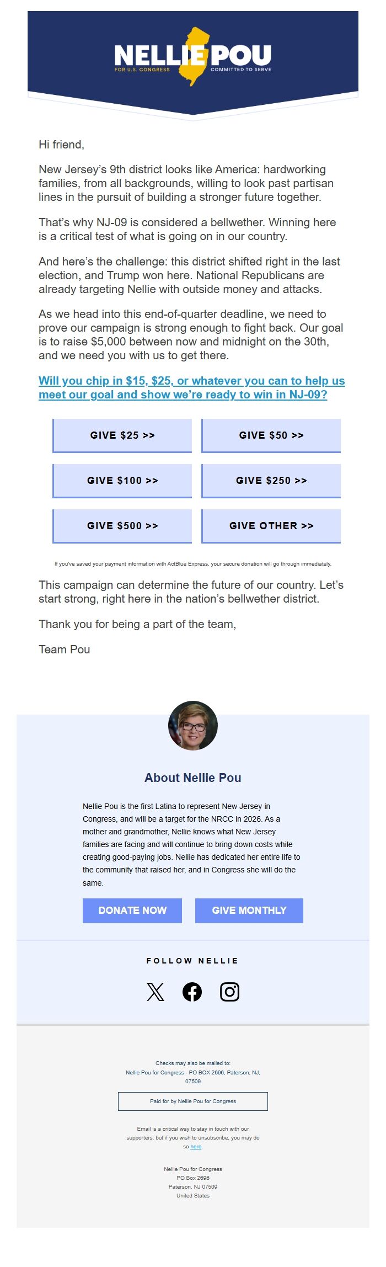Click the "FOLLOW NELLIE" heading text
This screenshot has width=386, height=1267.
coord(192,961)
